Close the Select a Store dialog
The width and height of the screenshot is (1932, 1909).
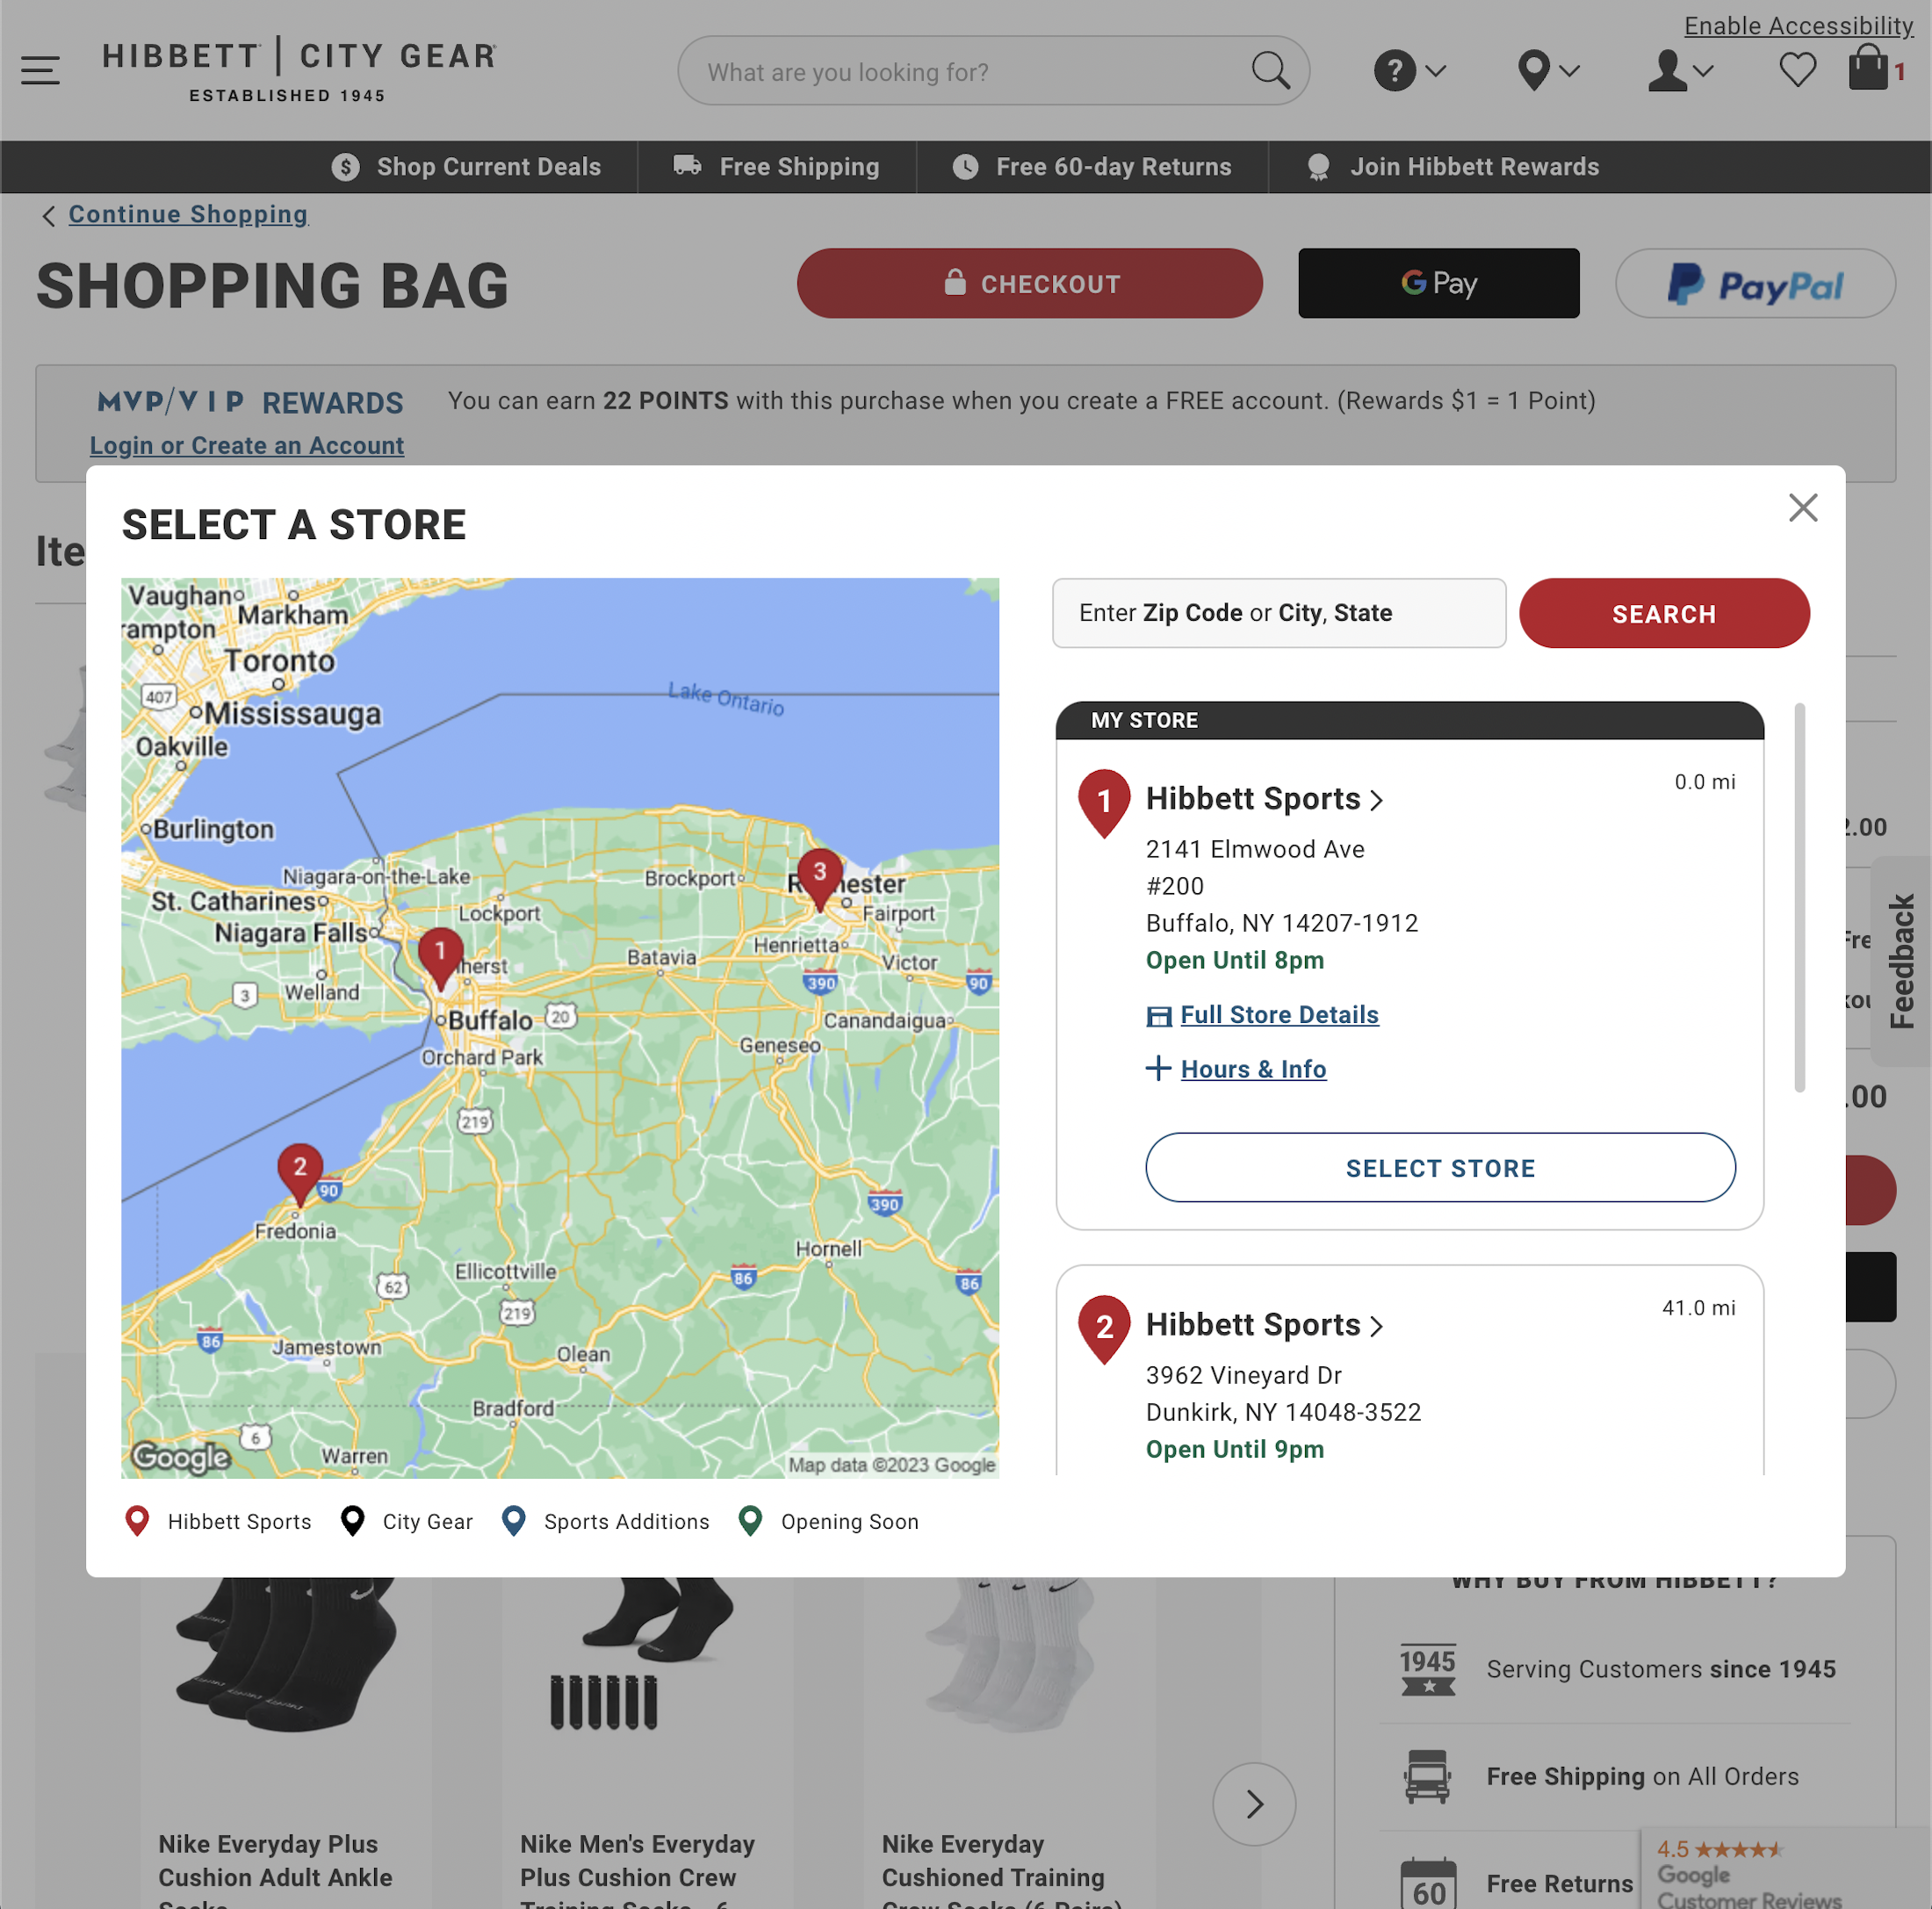tap(1802, 508)
